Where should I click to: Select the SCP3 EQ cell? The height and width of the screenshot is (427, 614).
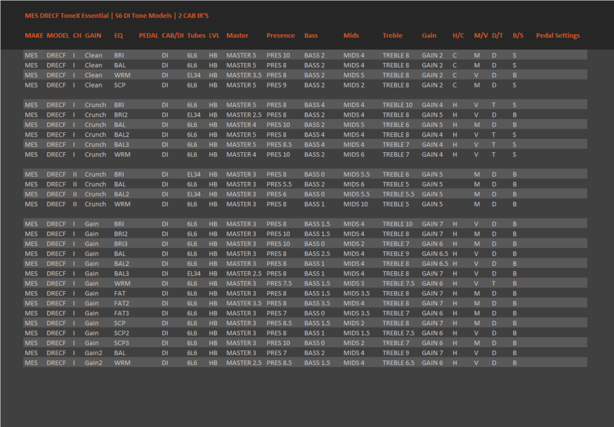[121, 343]
